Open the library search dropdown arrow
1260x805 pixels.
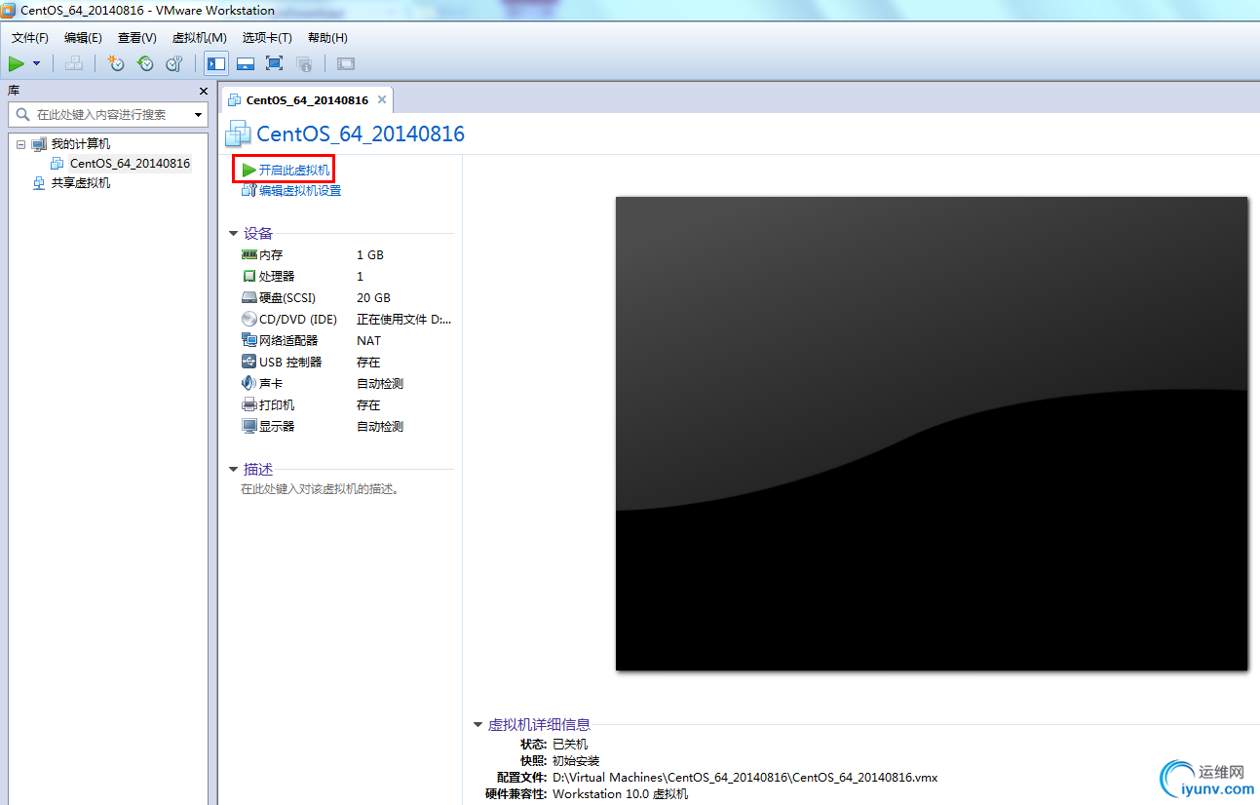click(199, 115)
